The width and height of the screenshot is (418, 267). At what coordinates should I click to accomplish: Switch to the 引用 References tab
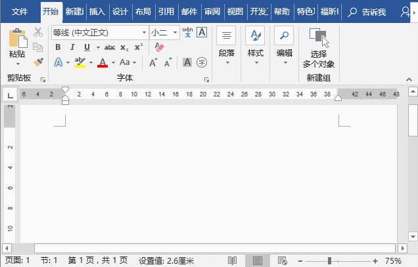[x=166, y=12]
